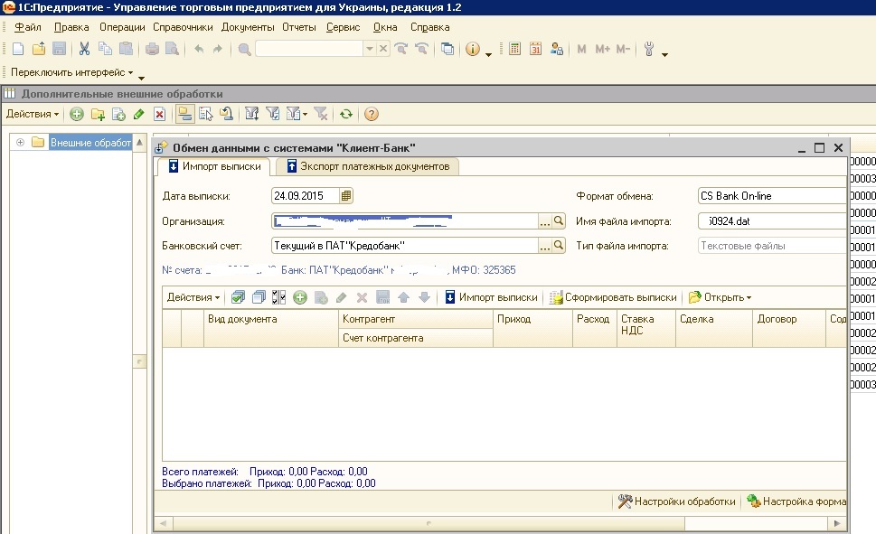Click the M- memory subtract button
The image size is (876, 534).
(623, 49)
